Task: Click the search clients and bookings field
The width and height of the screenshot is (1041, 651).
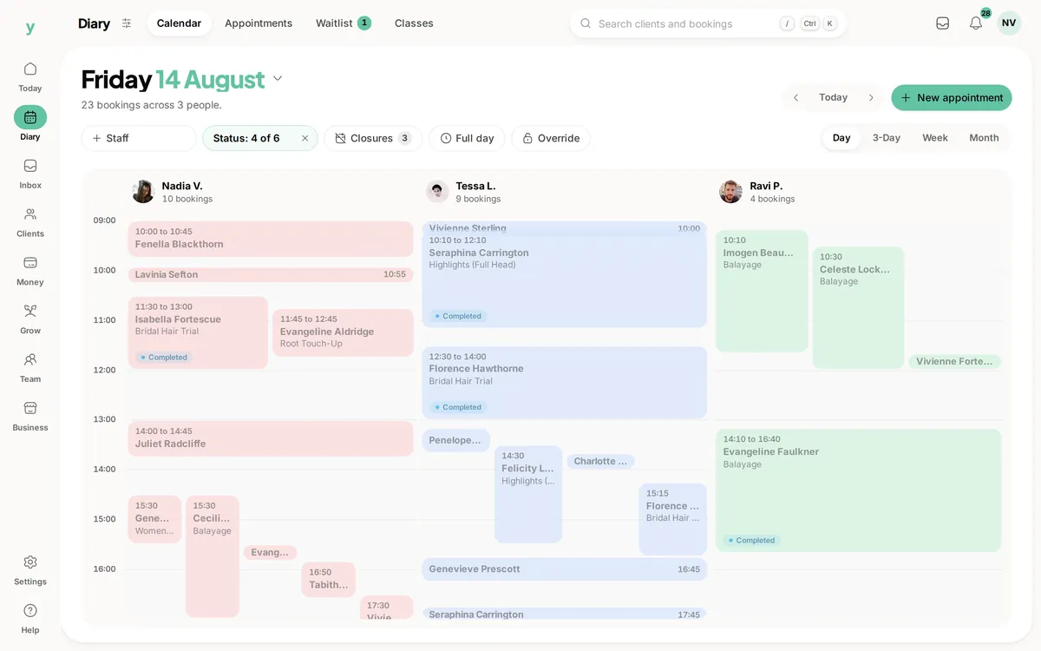Action: click(x=708, y=23)
